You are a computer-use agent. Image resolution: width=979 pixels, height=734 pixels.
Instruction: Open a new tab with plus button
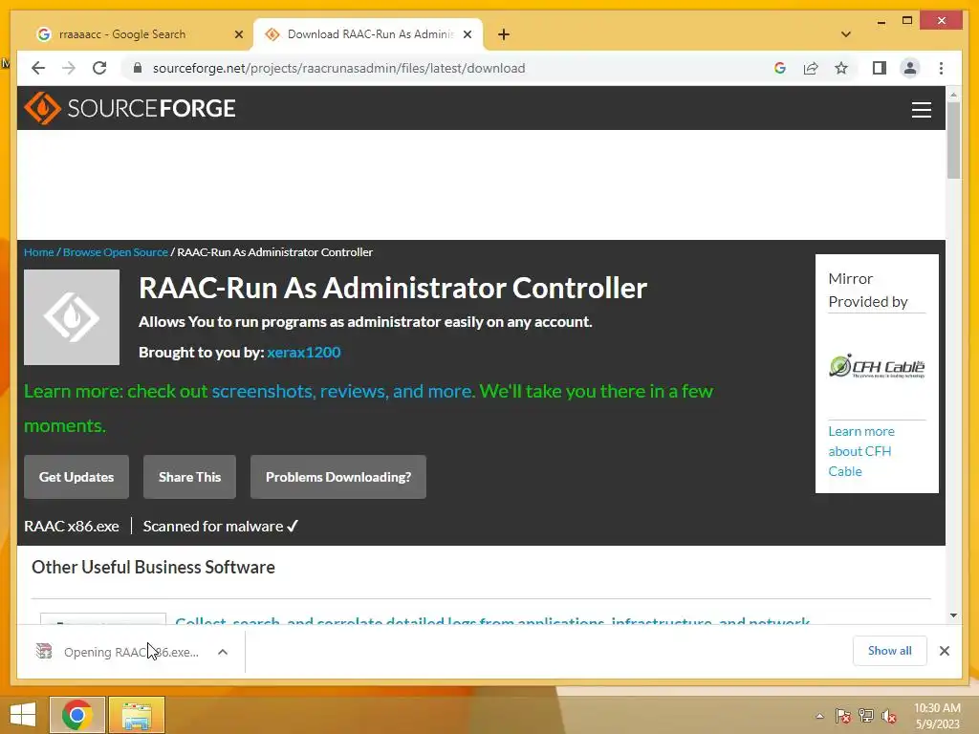pos(504,34)
